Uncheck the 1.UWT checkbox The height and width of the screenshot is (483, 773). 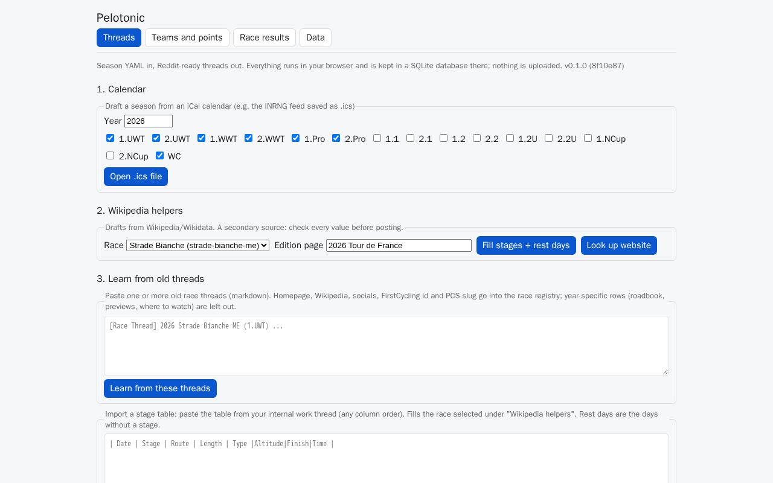tap(110, 138)
